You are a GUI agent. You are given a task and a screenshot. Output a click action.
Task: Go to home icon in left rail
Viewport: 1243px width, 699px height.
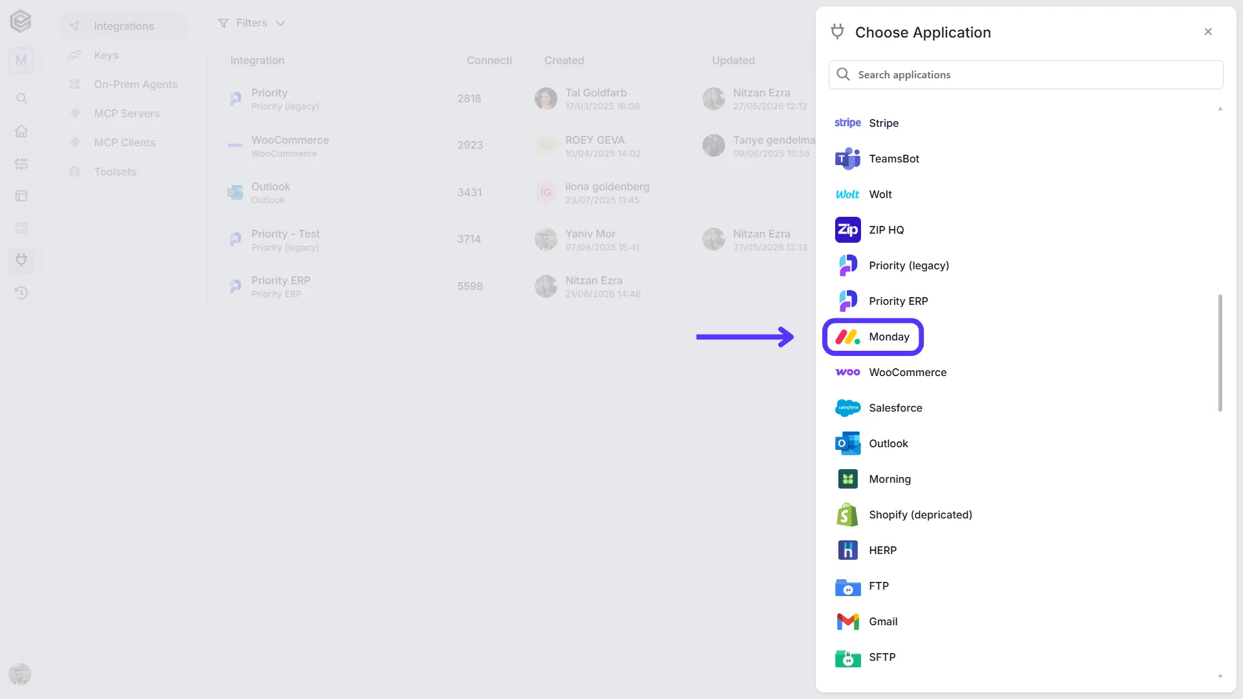(21, 131)
